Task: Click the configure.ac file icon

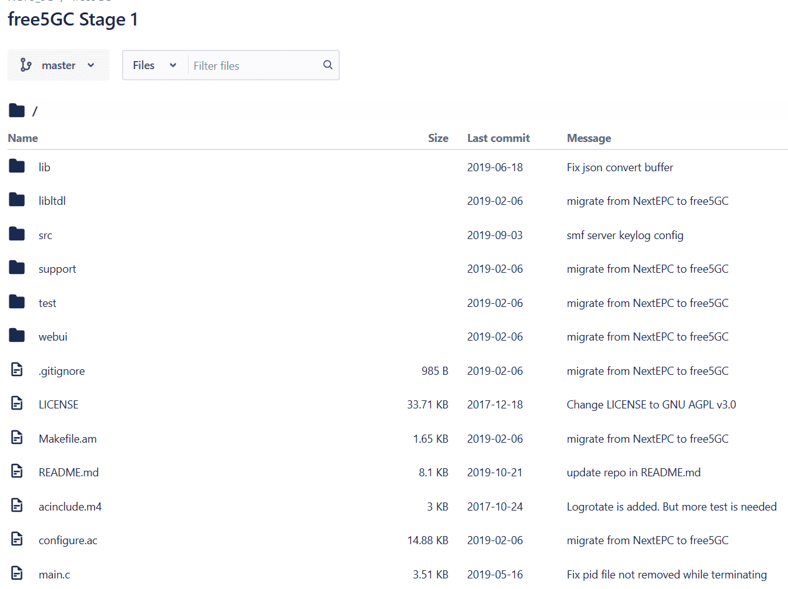Action: point(17,539)
